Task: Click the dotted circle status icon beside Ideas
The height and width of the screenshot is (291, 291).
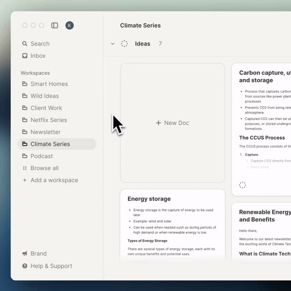Action: click(x=124, y=44)
